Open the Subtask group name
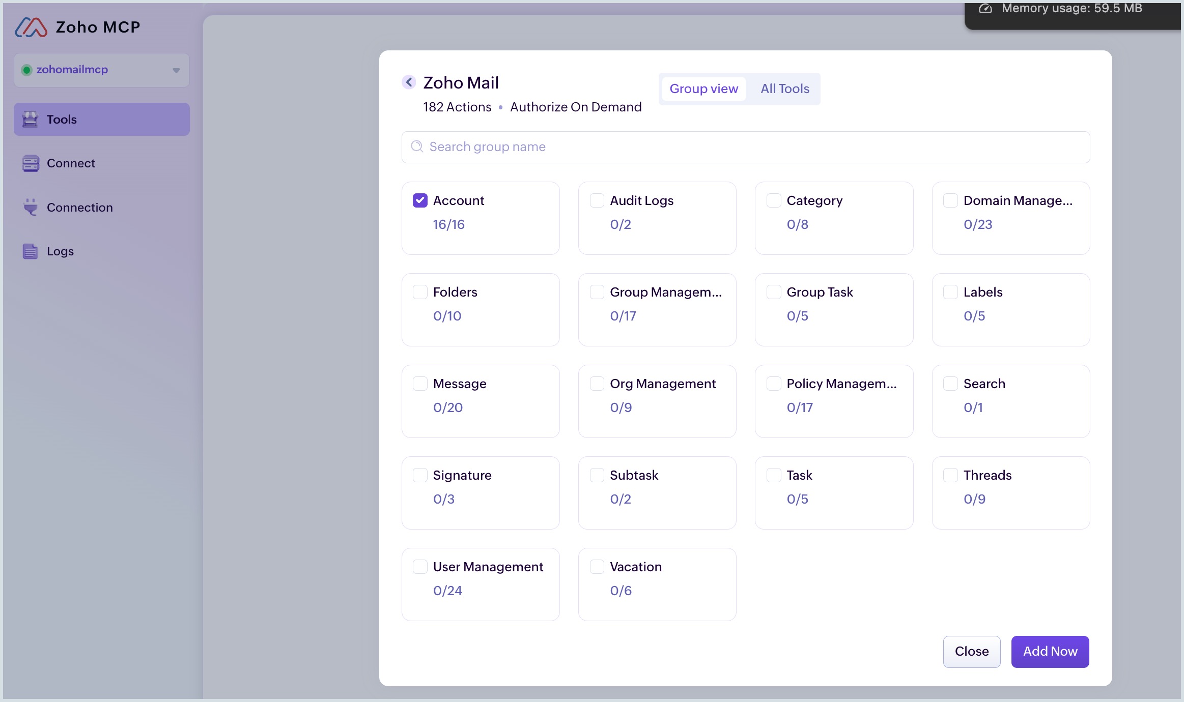1184x702 pixels. (634, 475)
